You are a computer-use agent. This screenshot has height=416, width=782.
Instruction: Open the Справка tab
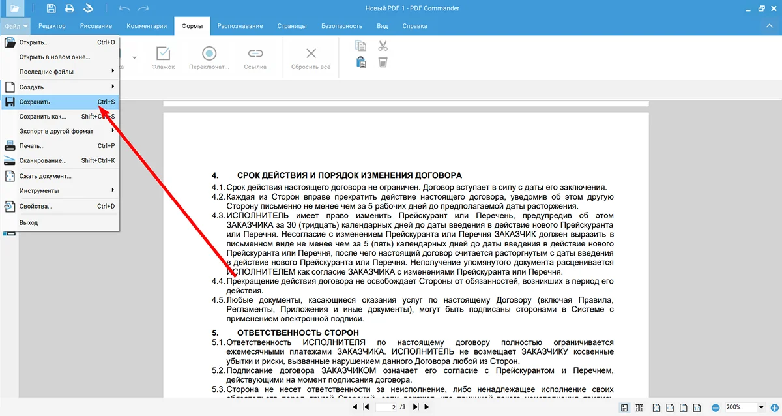tap(415, 26)
